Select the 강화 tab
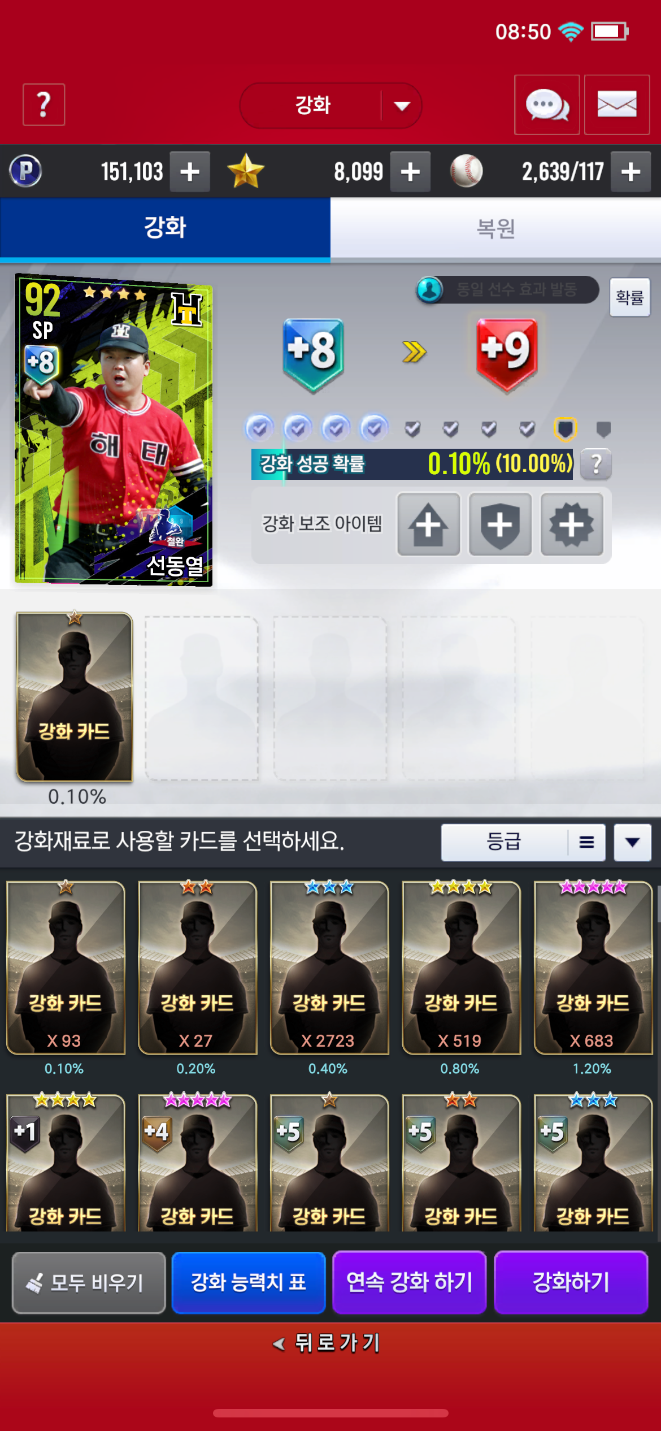 165,228
